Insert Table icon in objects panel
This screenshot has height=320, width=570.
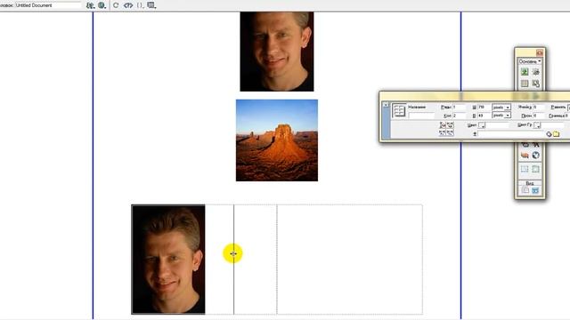point(525,84)
